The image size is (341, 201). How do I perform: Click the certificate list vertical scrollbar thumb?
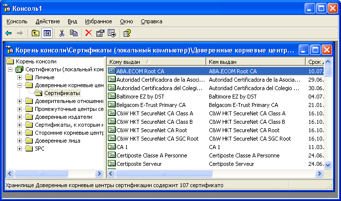[x=328, y=71]
